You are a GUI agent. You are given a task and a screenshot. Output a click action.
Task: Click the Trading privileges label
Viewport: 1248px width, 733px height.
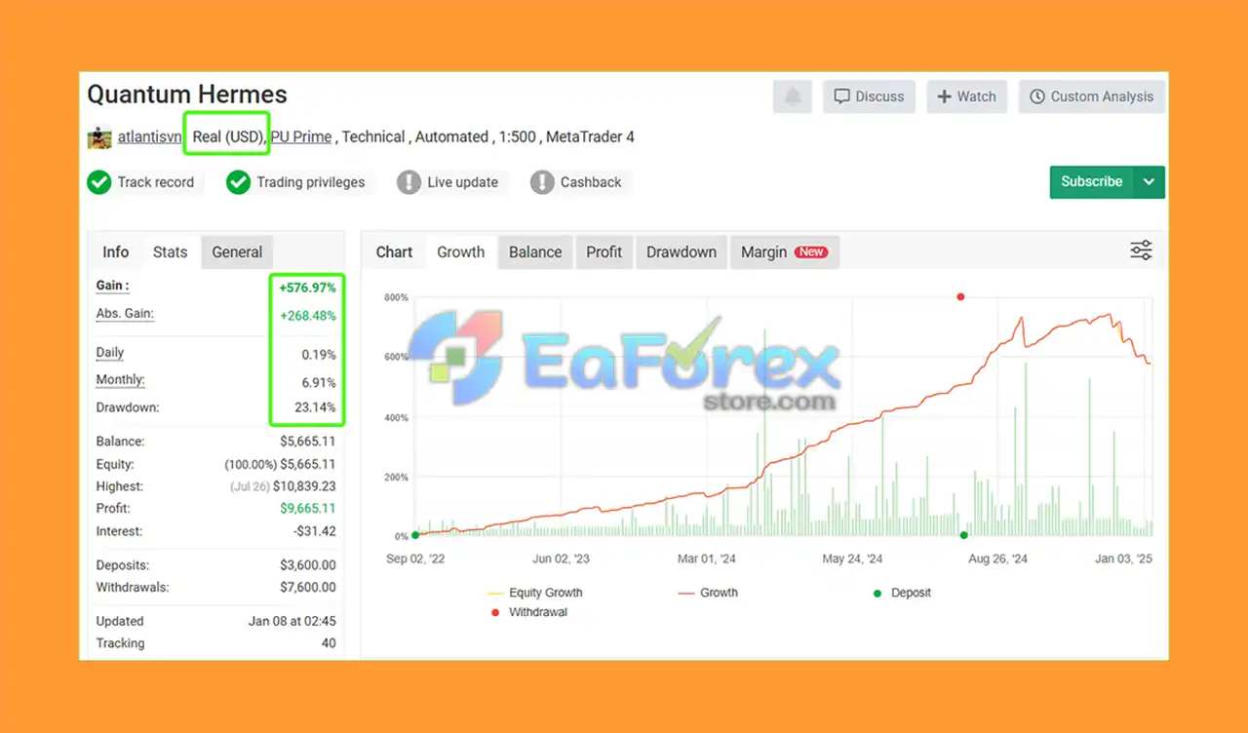[311, 182]
